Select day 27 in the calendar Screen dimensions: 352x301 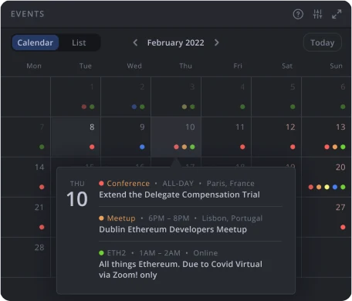point(327,217)
